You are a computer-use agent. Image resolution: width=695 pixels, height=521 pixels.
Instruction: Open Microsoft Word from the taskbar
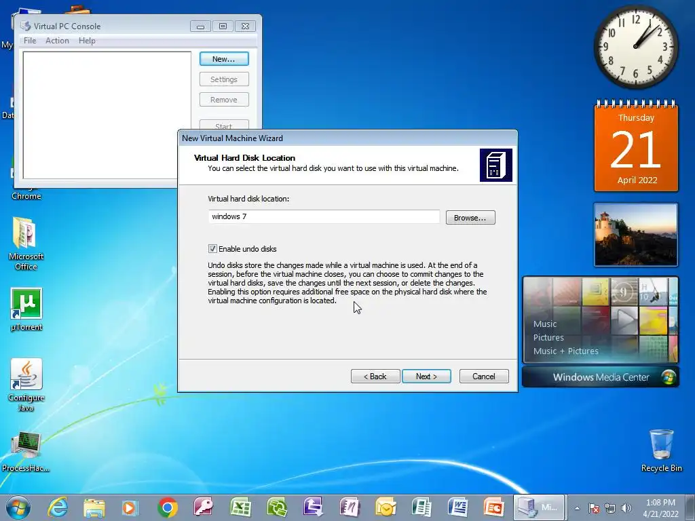[458, 507]
